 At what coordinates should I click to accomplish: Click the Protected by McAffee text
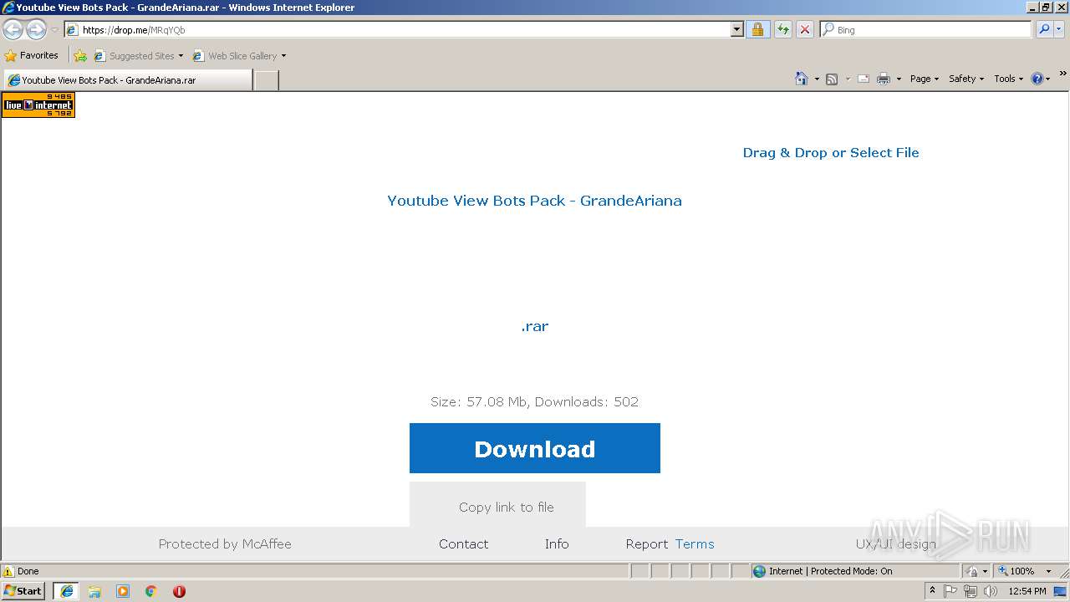click(x=225, y=543)
